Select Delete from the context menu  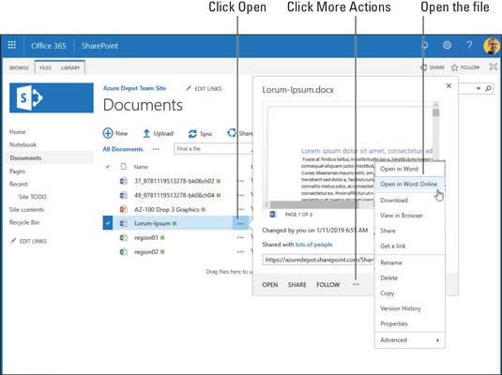pos(410,277)
